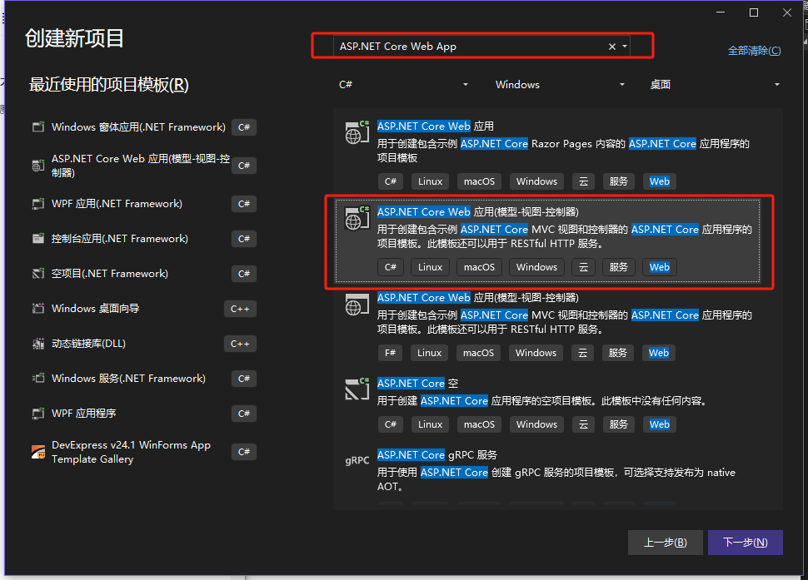The width and height of the screenshot is (808, 580).
Task: Click the icon beside recent ASP.NET Core Web 应用(模型-视图-控制器)
Action: [38, 166]
